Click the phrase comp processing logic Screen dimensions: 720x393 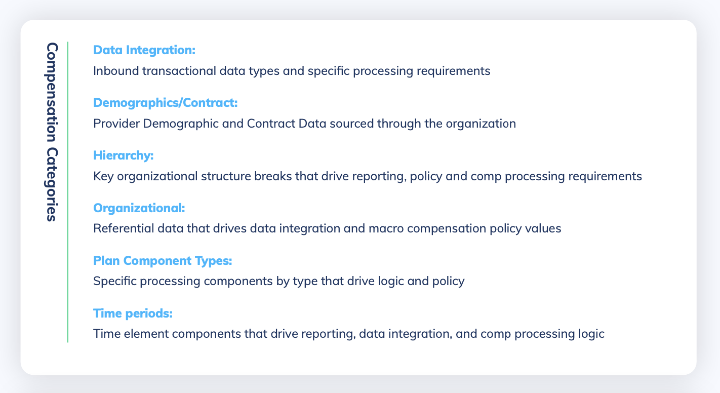[x=542, y=334]
